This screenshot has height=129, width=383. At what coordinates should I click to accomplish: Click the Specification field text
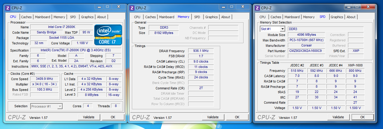point(76,50)
